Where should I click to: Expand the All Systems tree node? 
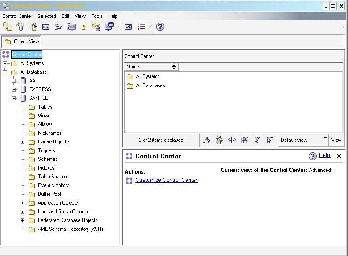click(x=5, y=63)
